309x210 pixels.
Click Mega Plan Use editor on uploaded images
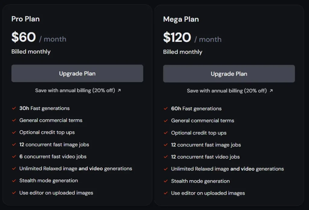pos(208,193)
